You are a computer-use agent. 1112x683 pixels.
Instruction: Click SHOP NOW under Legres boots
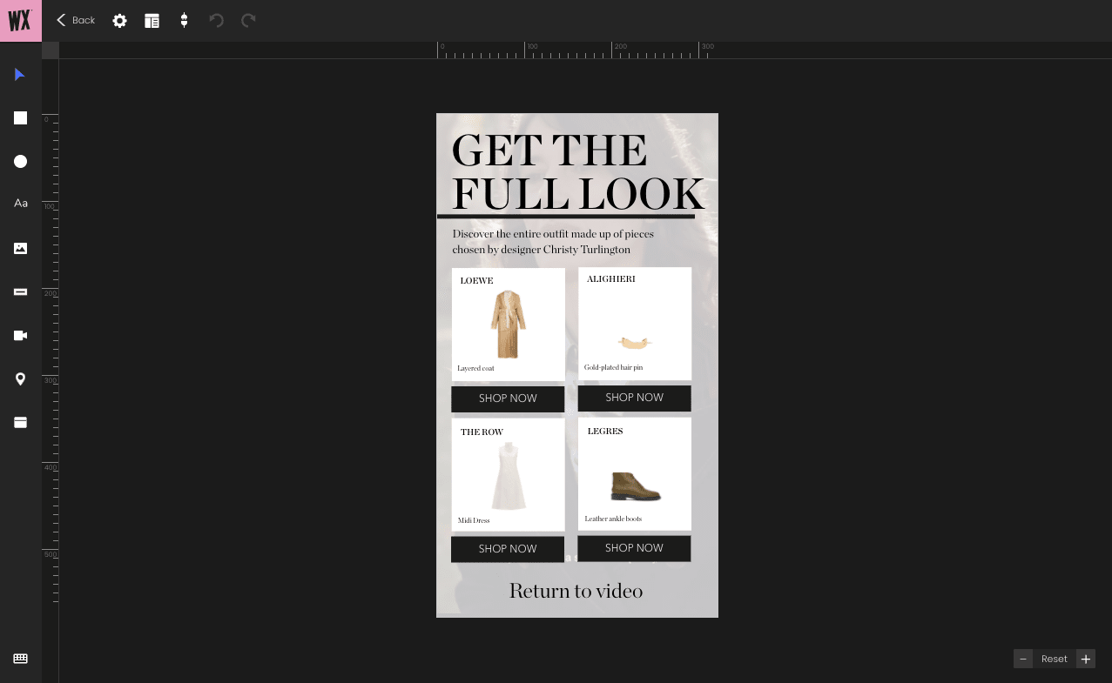[x=635, y=548]
